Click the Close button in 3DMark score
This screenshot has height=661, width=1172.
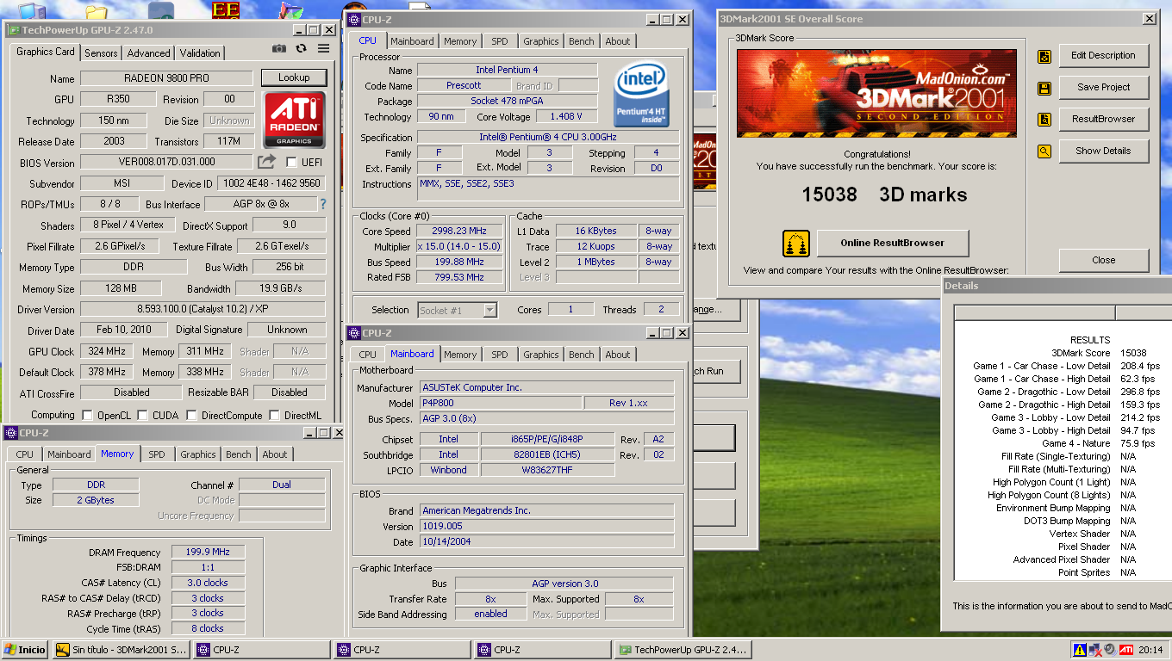coord(1103,260)
